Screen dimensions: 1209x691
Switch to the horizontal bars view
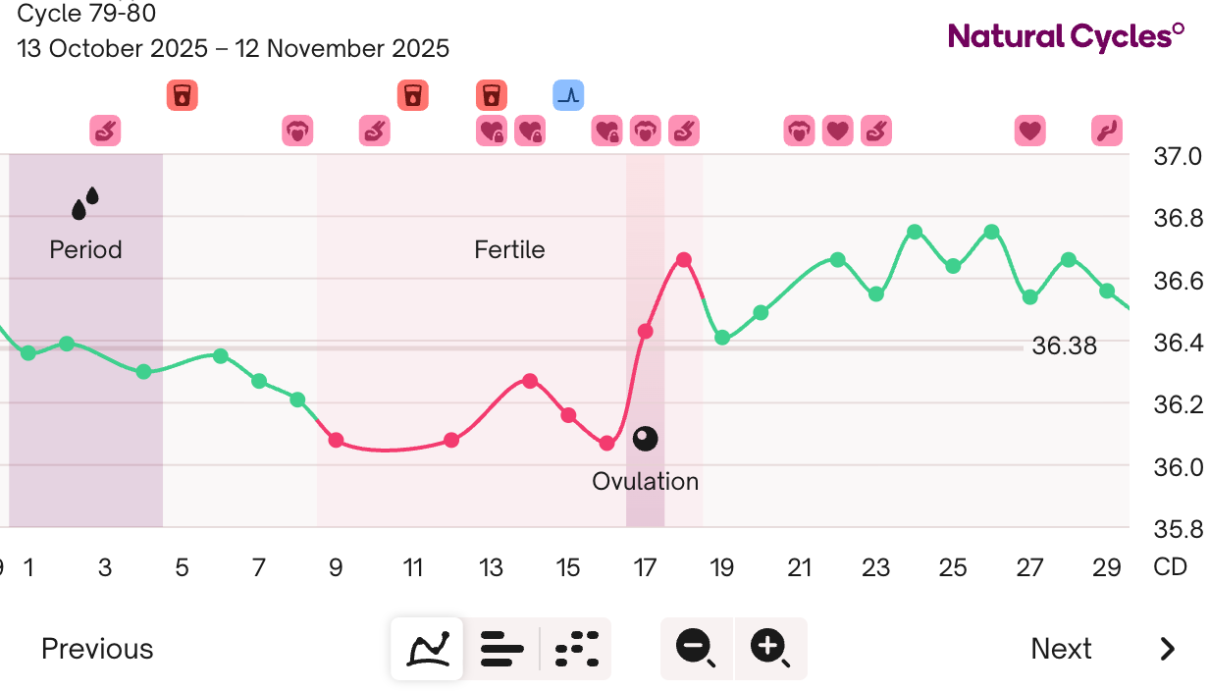(502, 649)
